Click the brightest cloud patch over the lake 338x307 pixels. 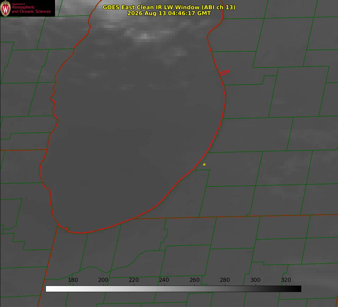tap(145, 37)
